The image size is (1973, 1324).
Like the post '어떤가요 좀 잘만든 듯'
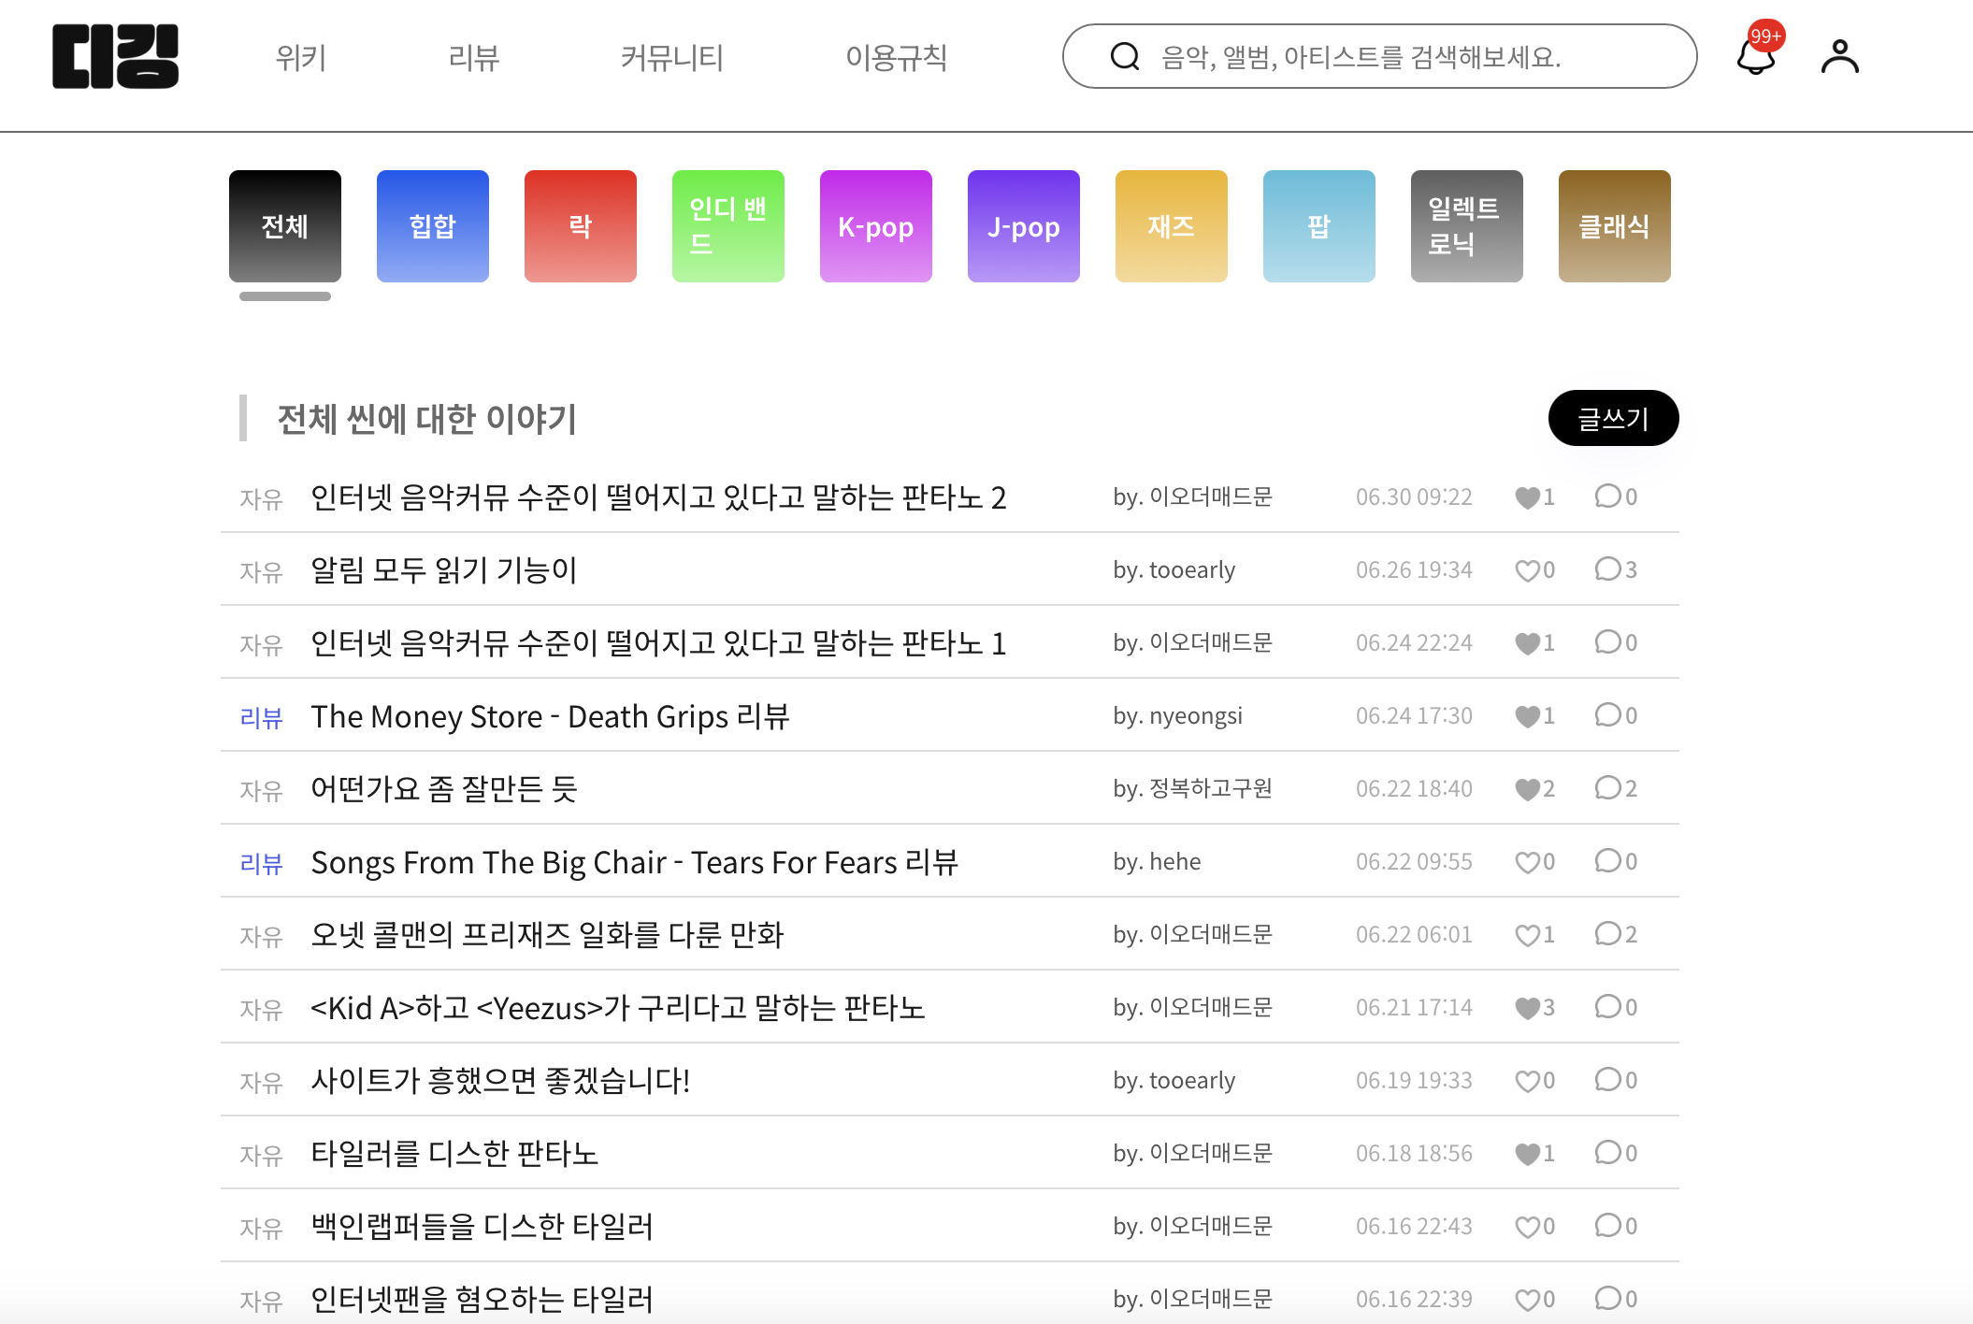[1527, 789]
